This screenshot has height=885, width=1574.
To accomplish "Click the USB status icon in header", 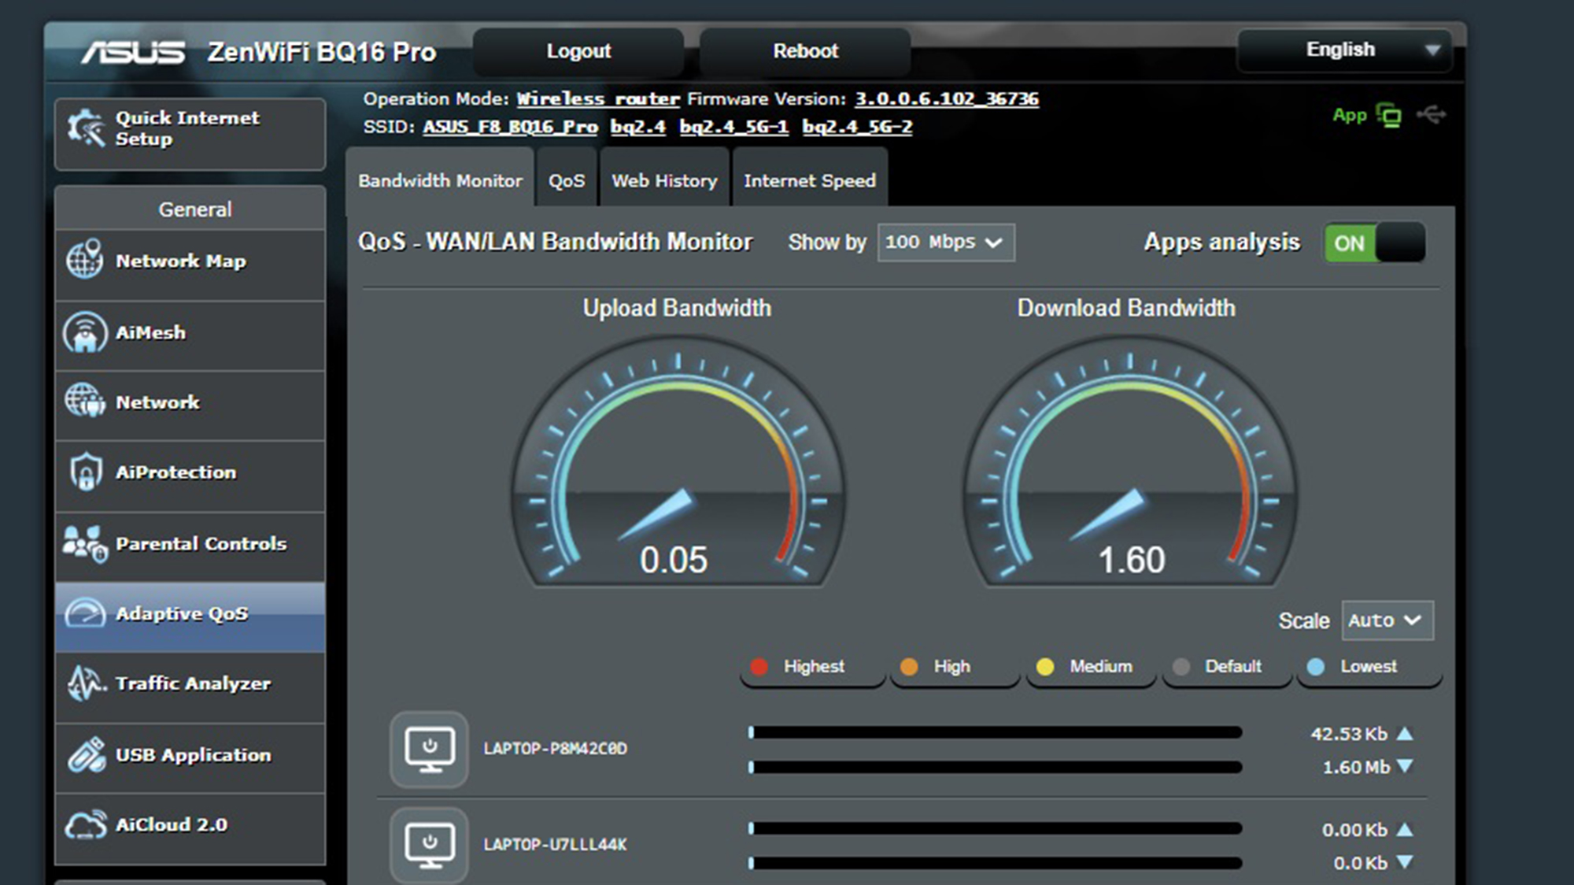I will pyautogui.click(x=1432, y=115).
